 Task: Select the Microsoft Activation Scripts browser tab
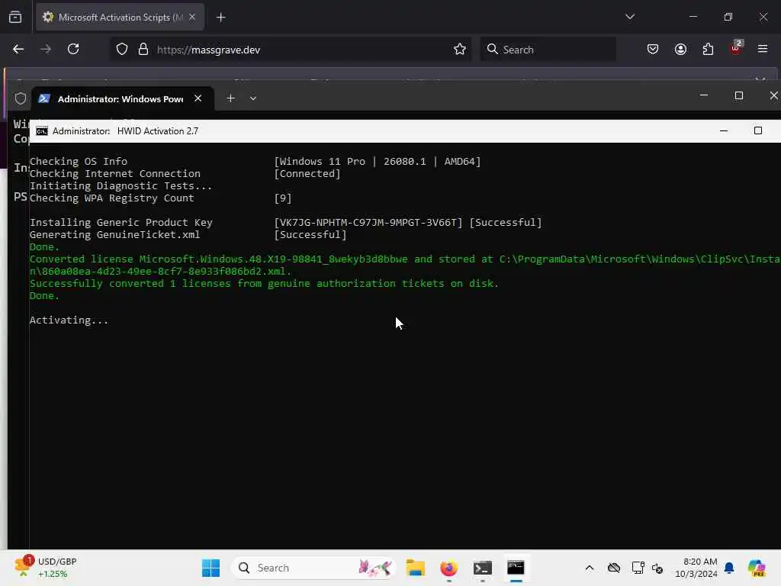coord(120,18)
